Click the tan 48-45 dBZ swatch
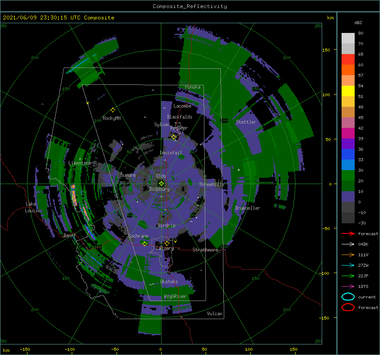380x355 pixels. point(348,112)
